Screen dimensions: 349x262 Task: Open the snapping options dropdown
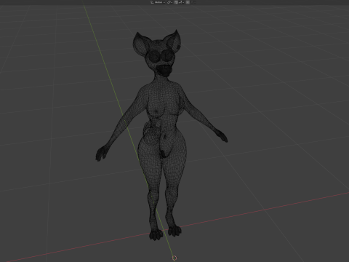[181, 2]
